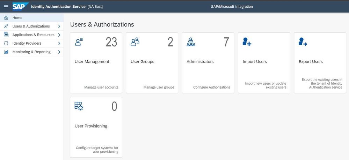Select Monitoring & Reporting menu item
Viewport: 349px width, 160px height.
(31, 52)
